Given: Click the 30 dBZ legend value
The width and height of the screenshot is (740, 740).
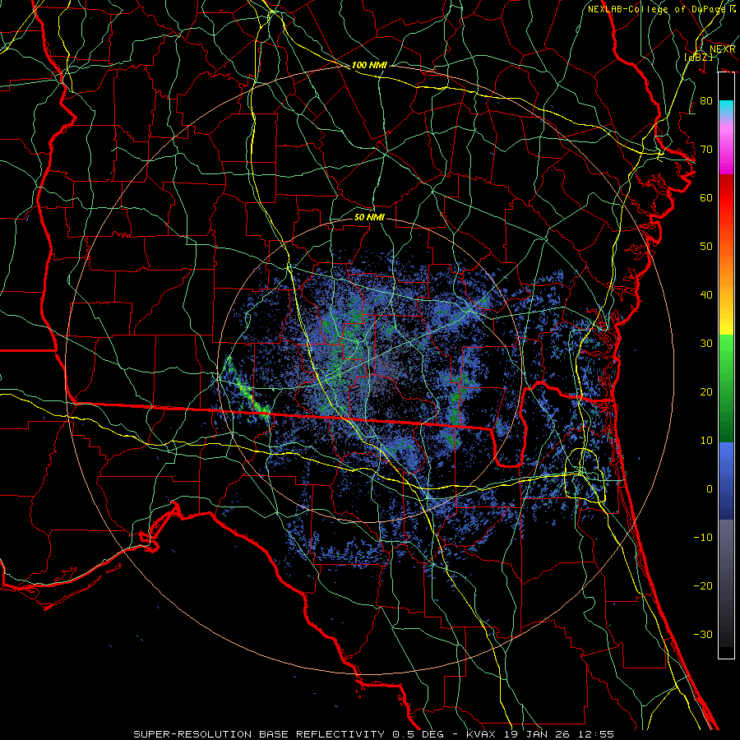Looking at the screenshot, I should 706,344.
